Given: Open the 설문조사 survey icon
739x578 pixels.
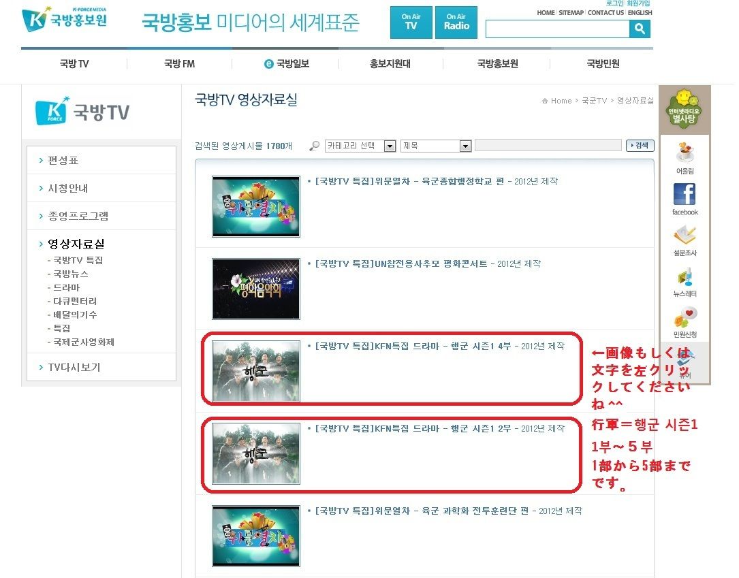Looking at the screenshot, I should [x=685, y=240].
